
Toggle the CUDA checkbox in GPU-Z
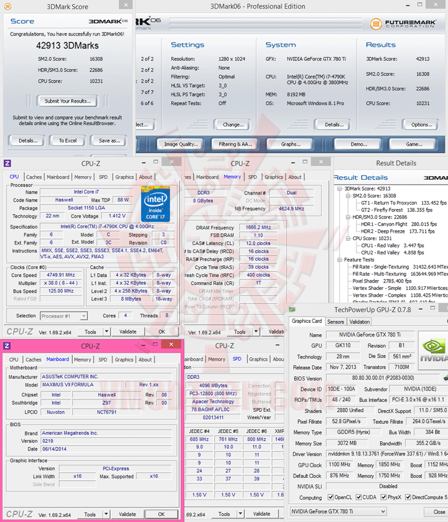tap(358, 497)
